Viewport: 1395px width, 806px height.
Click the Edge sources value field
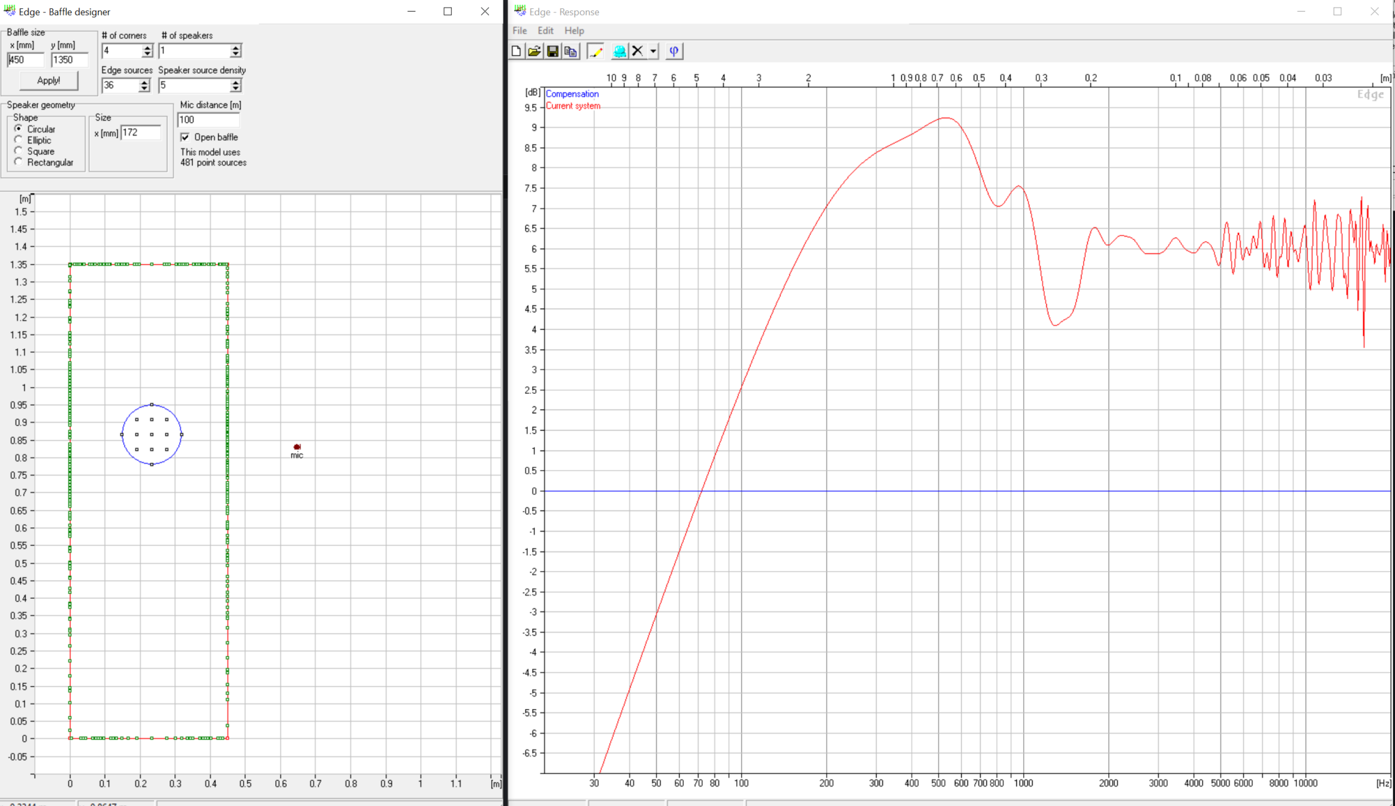tap(120, 86)
